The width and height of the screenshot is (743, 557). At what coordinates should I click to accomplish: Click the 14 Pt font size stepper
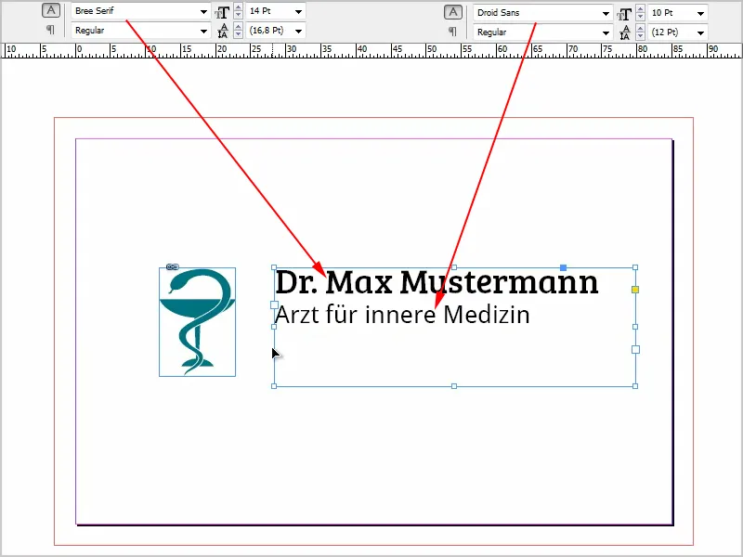(239, 11)
